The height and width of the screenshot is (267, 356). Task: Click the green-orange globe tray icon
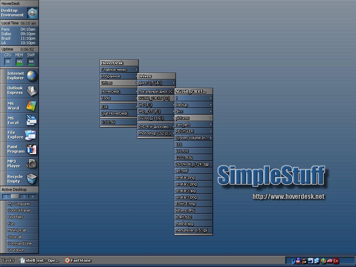pos(323,261)
